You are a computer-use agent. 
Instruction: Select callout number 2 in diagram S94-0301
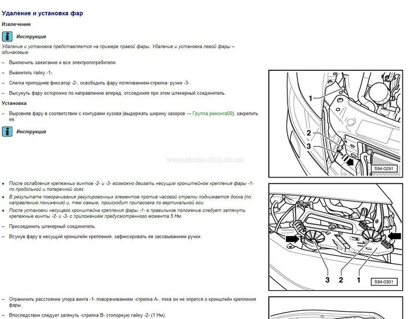point(341,280)
